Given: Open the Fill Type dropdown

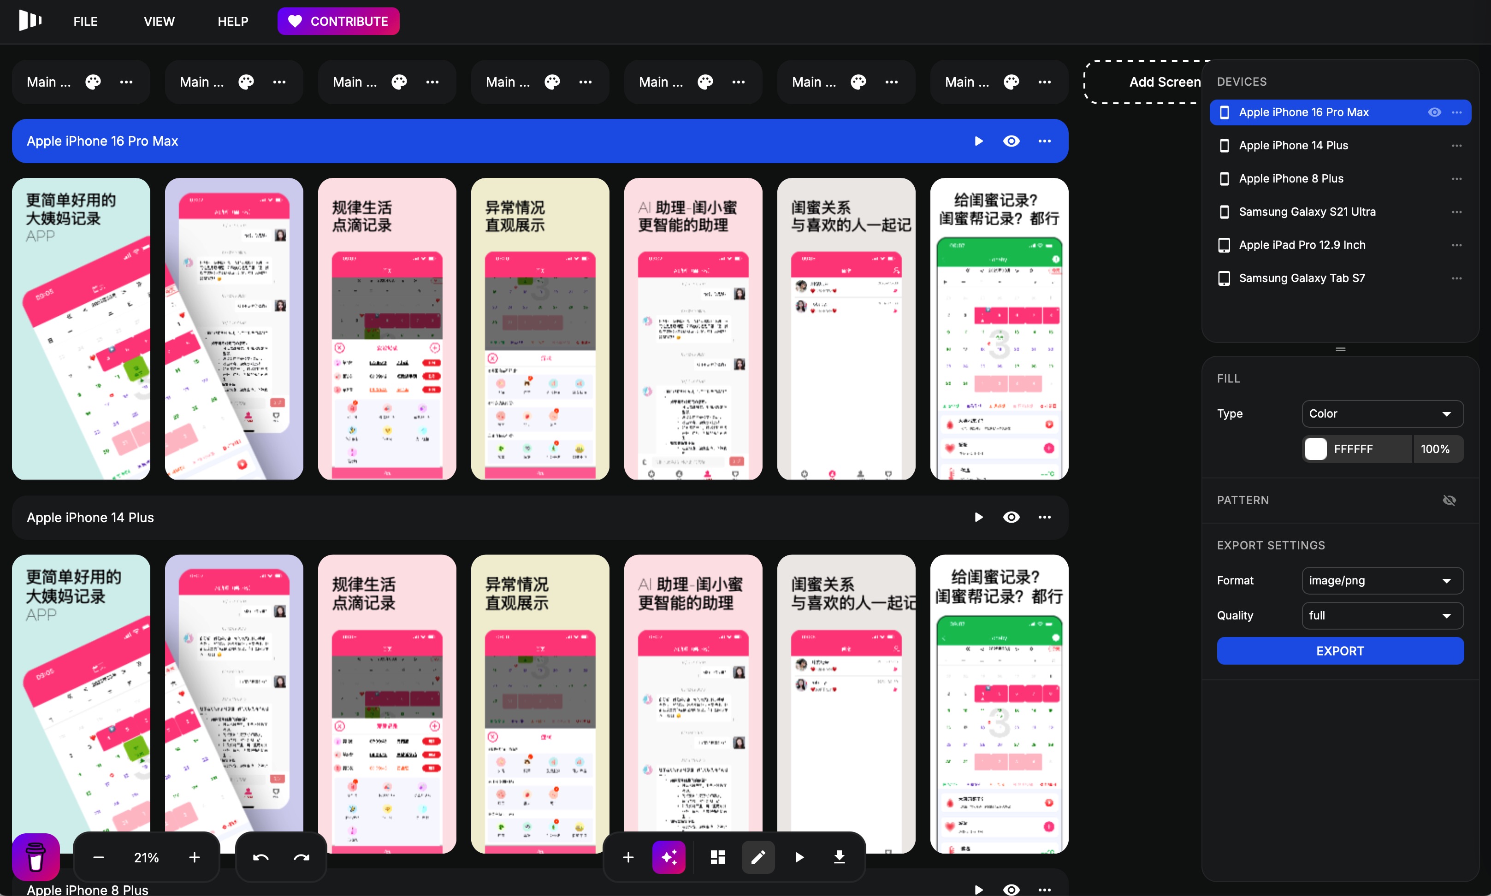Looking at the screenshot, I should click(1382, 413).
